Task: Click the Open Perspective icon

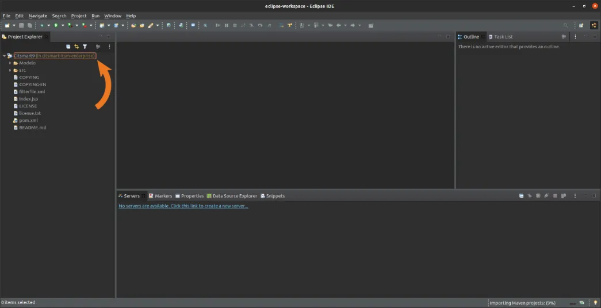Action: [x=581, y=25]
